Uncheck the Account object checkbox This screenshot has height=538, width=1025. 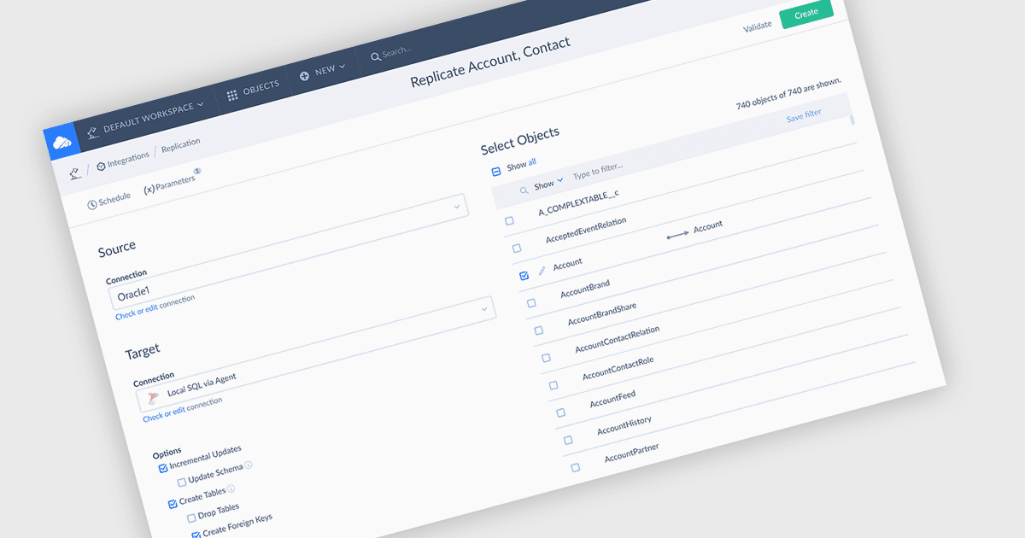coord(524,276)
